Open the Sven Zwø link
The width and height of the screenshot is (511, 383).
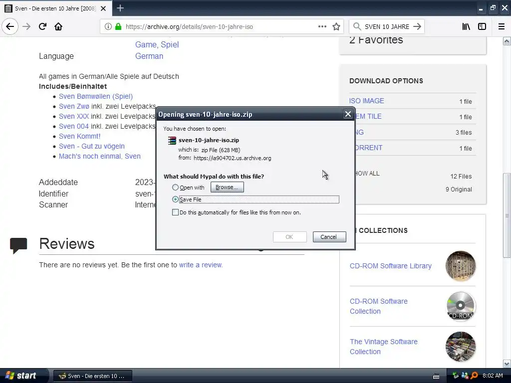74,107
